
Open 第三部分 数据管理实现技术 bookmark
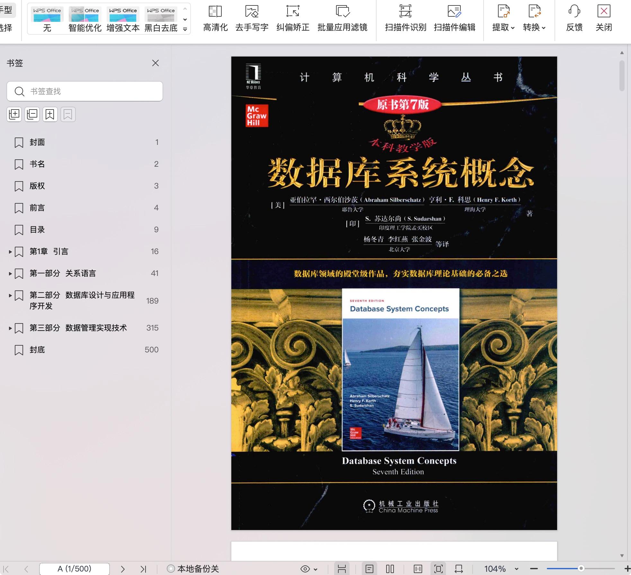pos(78,328)
